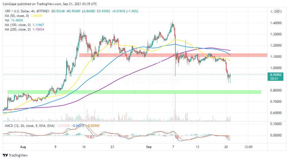Click the MA 50 value 1.06245
The image size is (289, 160).
36,16
